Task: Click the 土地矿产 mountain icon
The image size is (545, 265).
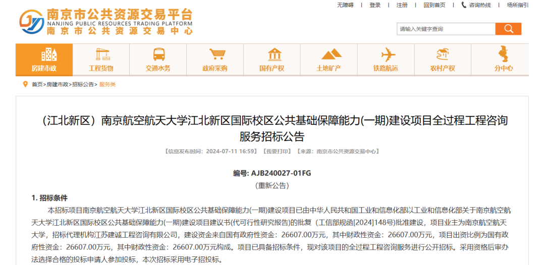Action: tap(331, 54)
